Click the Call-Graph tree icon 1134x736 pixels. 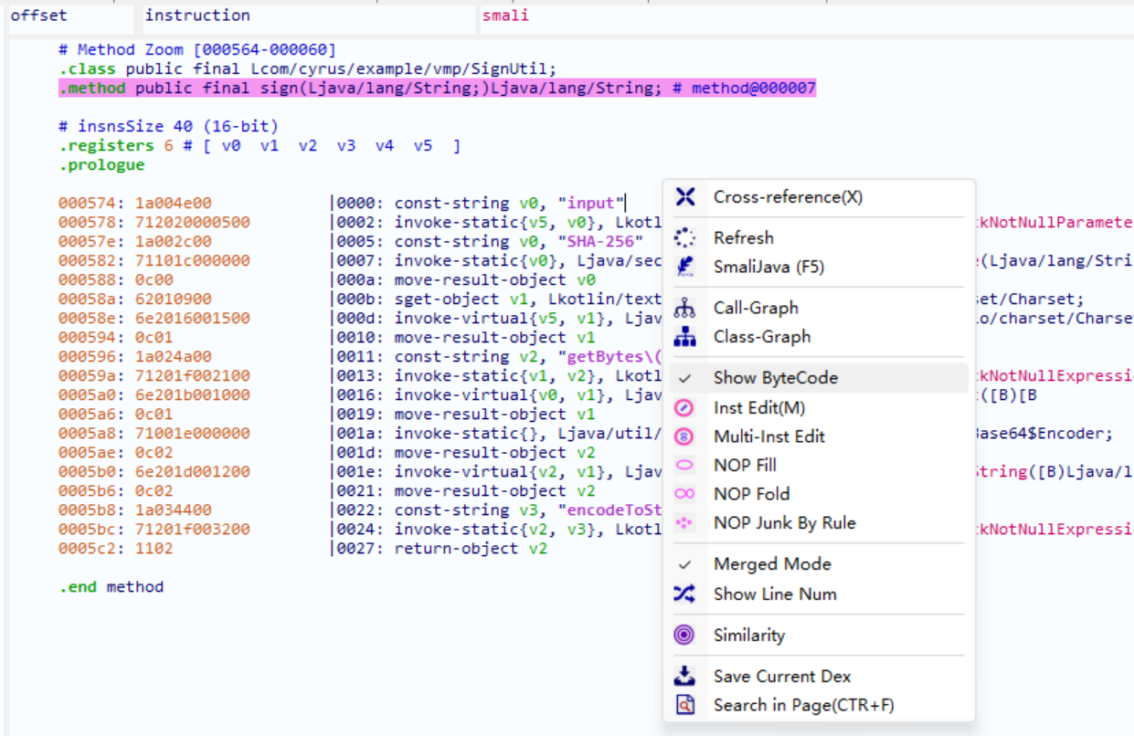(x=684, y=308)
